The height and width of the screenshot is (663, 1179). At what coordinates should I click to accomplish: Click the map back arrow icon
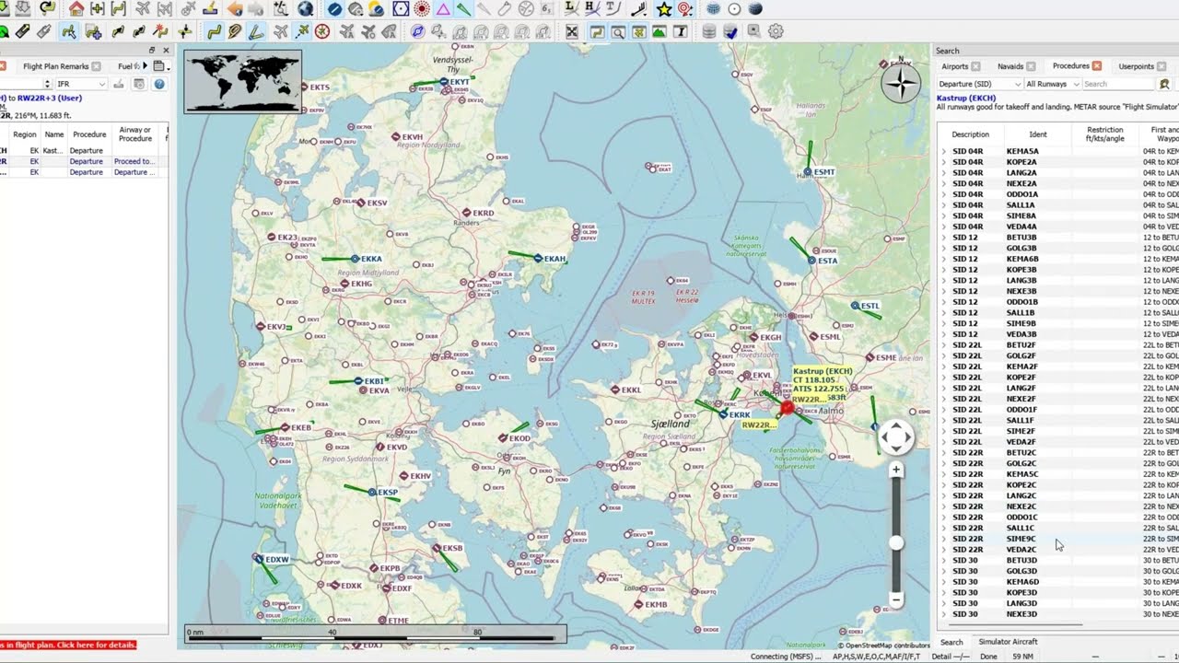pos(235,9)
